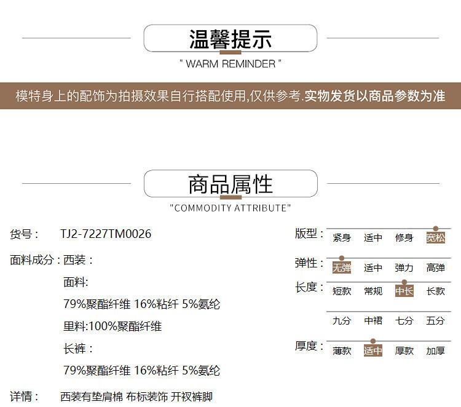Select 常规 length option
The height and width of the screenshot is (407, 461).
click(373, 291)
